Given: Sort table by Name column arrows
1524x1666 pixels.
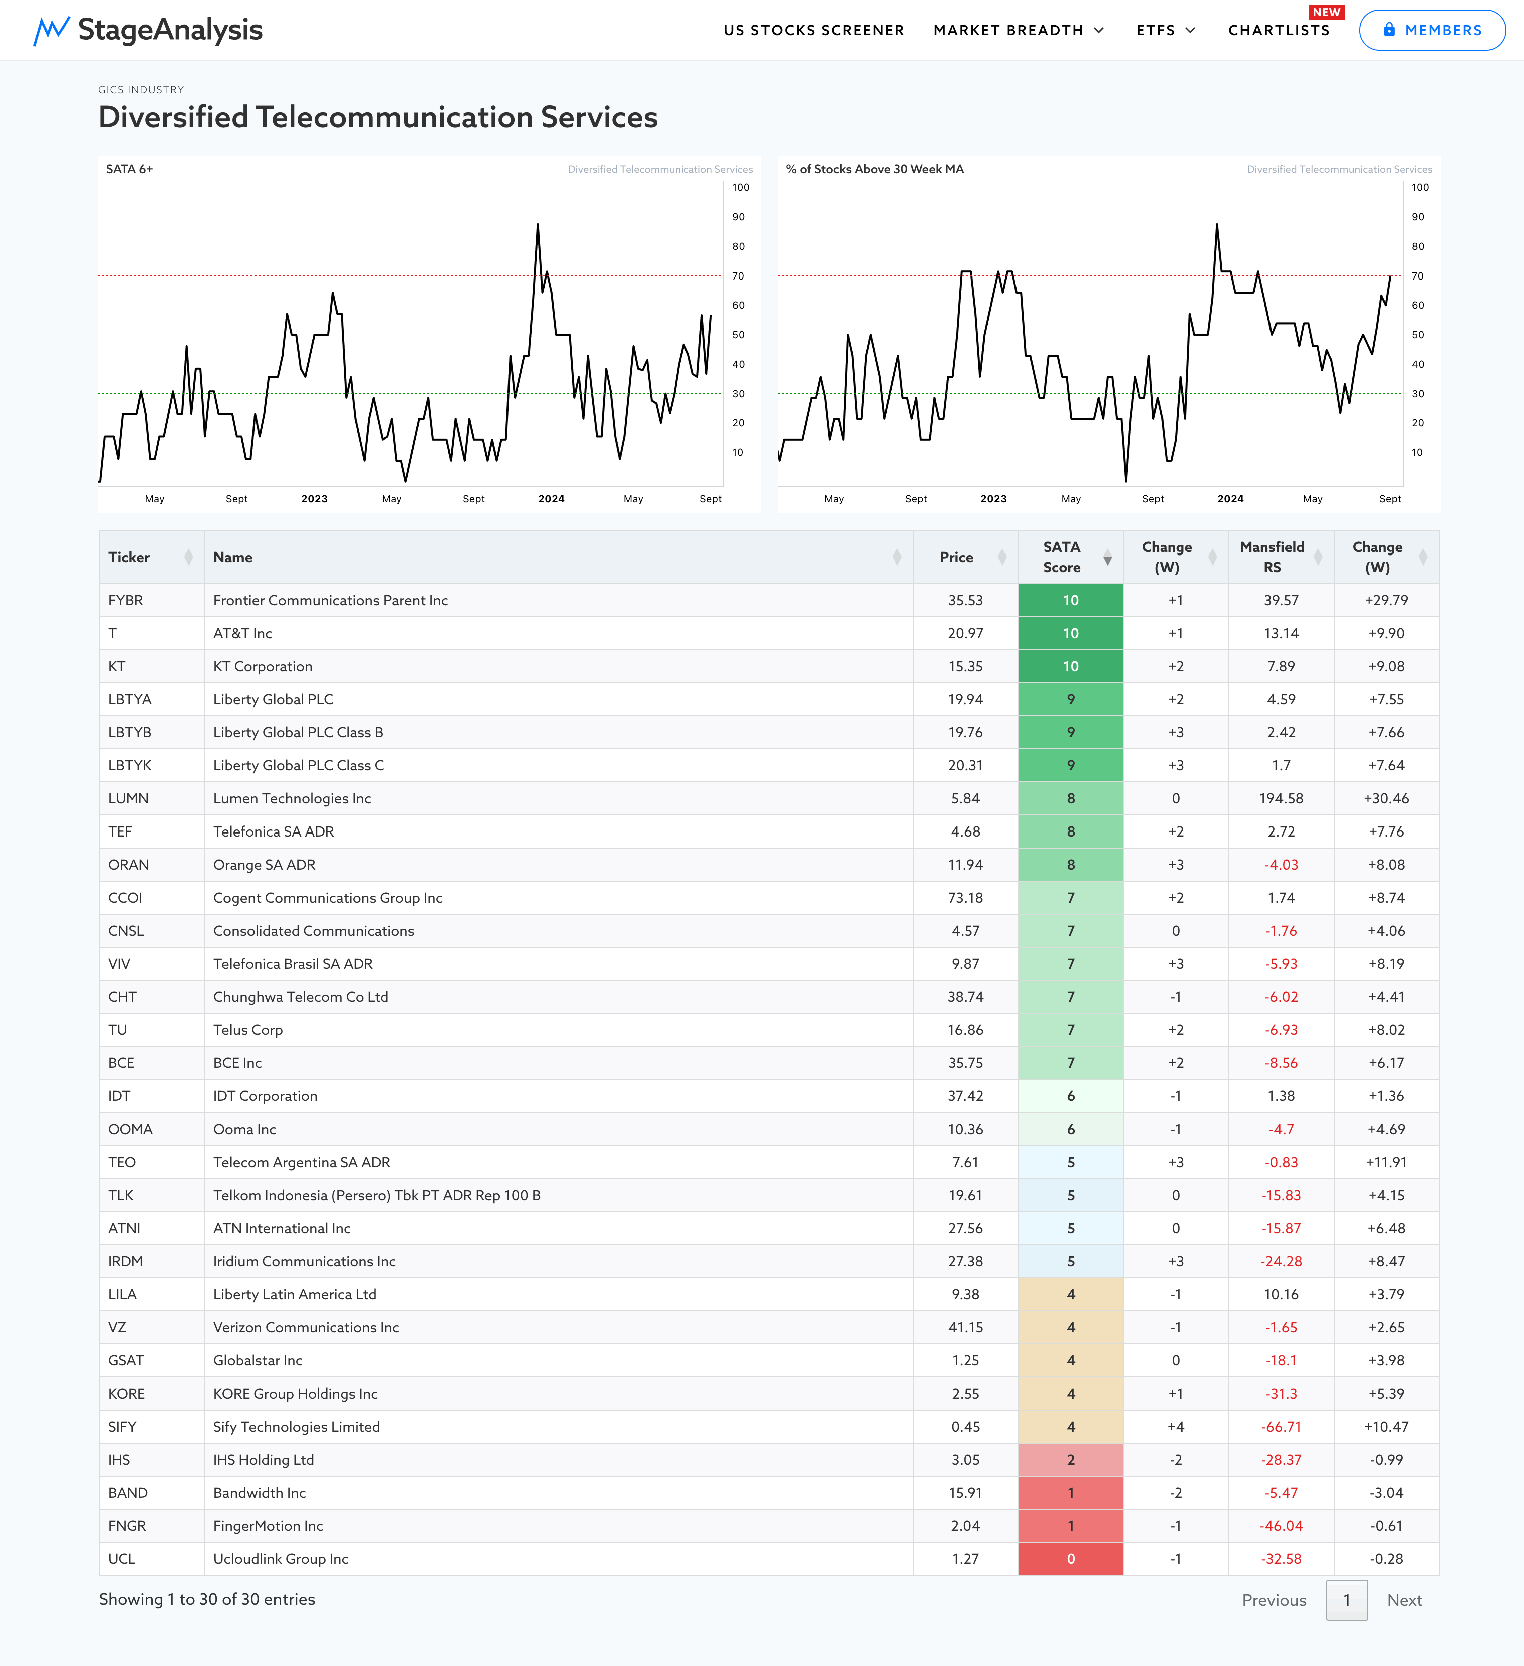Looking at the screenshot, I should pyautogui.click(x=897, y=557).
